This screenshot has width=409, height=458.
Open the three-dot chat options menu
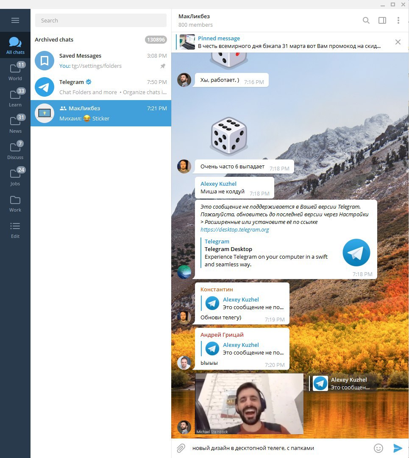398,20
